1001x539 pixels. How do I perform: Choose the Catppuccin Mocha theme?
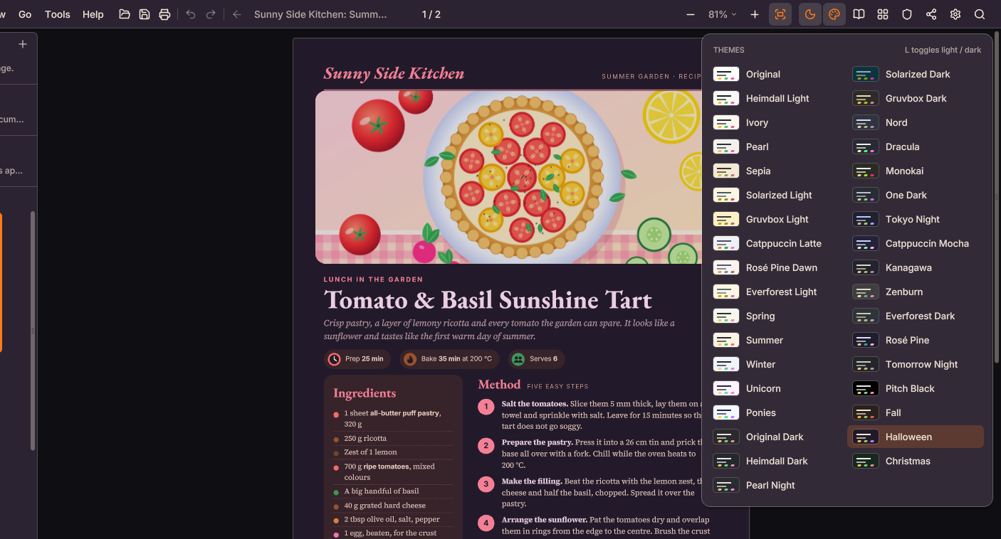[x=916, y=243]
